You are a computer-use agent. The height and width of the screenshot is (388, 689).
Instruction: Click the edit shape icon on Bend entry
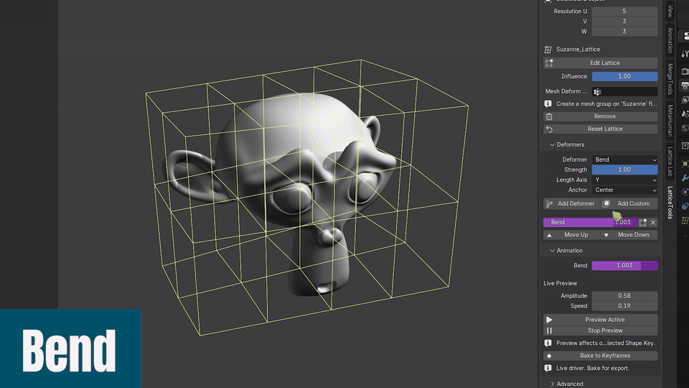coord(643,223)
